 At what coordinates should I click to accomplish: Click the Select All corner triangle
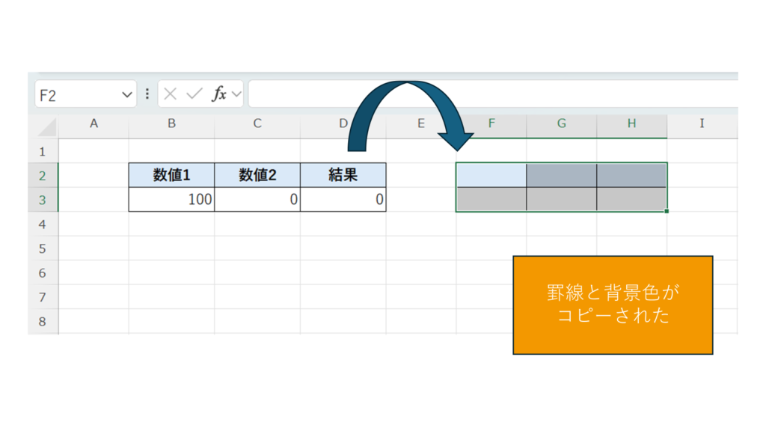46,125
